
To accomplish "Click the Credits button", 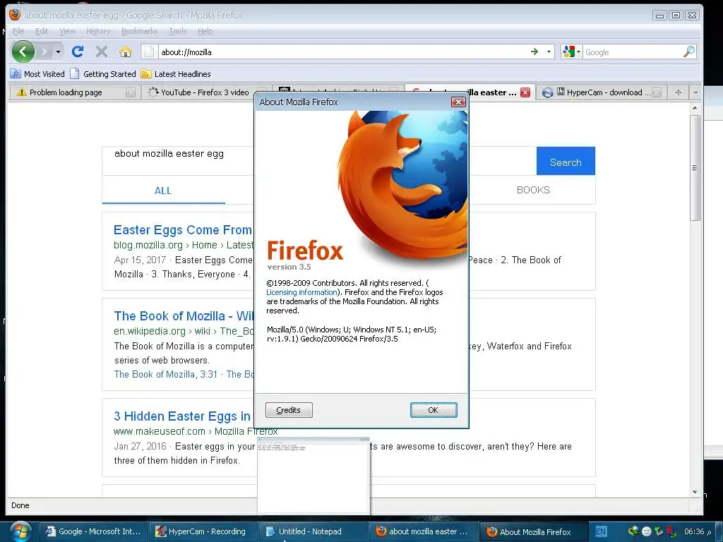I will click(289, 410).
